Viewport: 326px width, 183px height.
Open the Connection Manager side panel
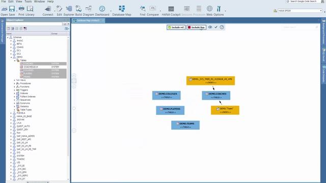[x=2, y=31]
